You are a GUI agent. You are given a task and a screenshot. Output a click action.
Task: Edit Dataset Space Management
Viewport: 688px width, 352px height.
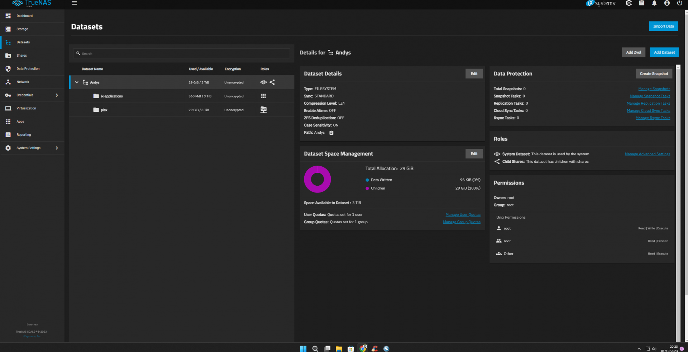coord(474,154)
